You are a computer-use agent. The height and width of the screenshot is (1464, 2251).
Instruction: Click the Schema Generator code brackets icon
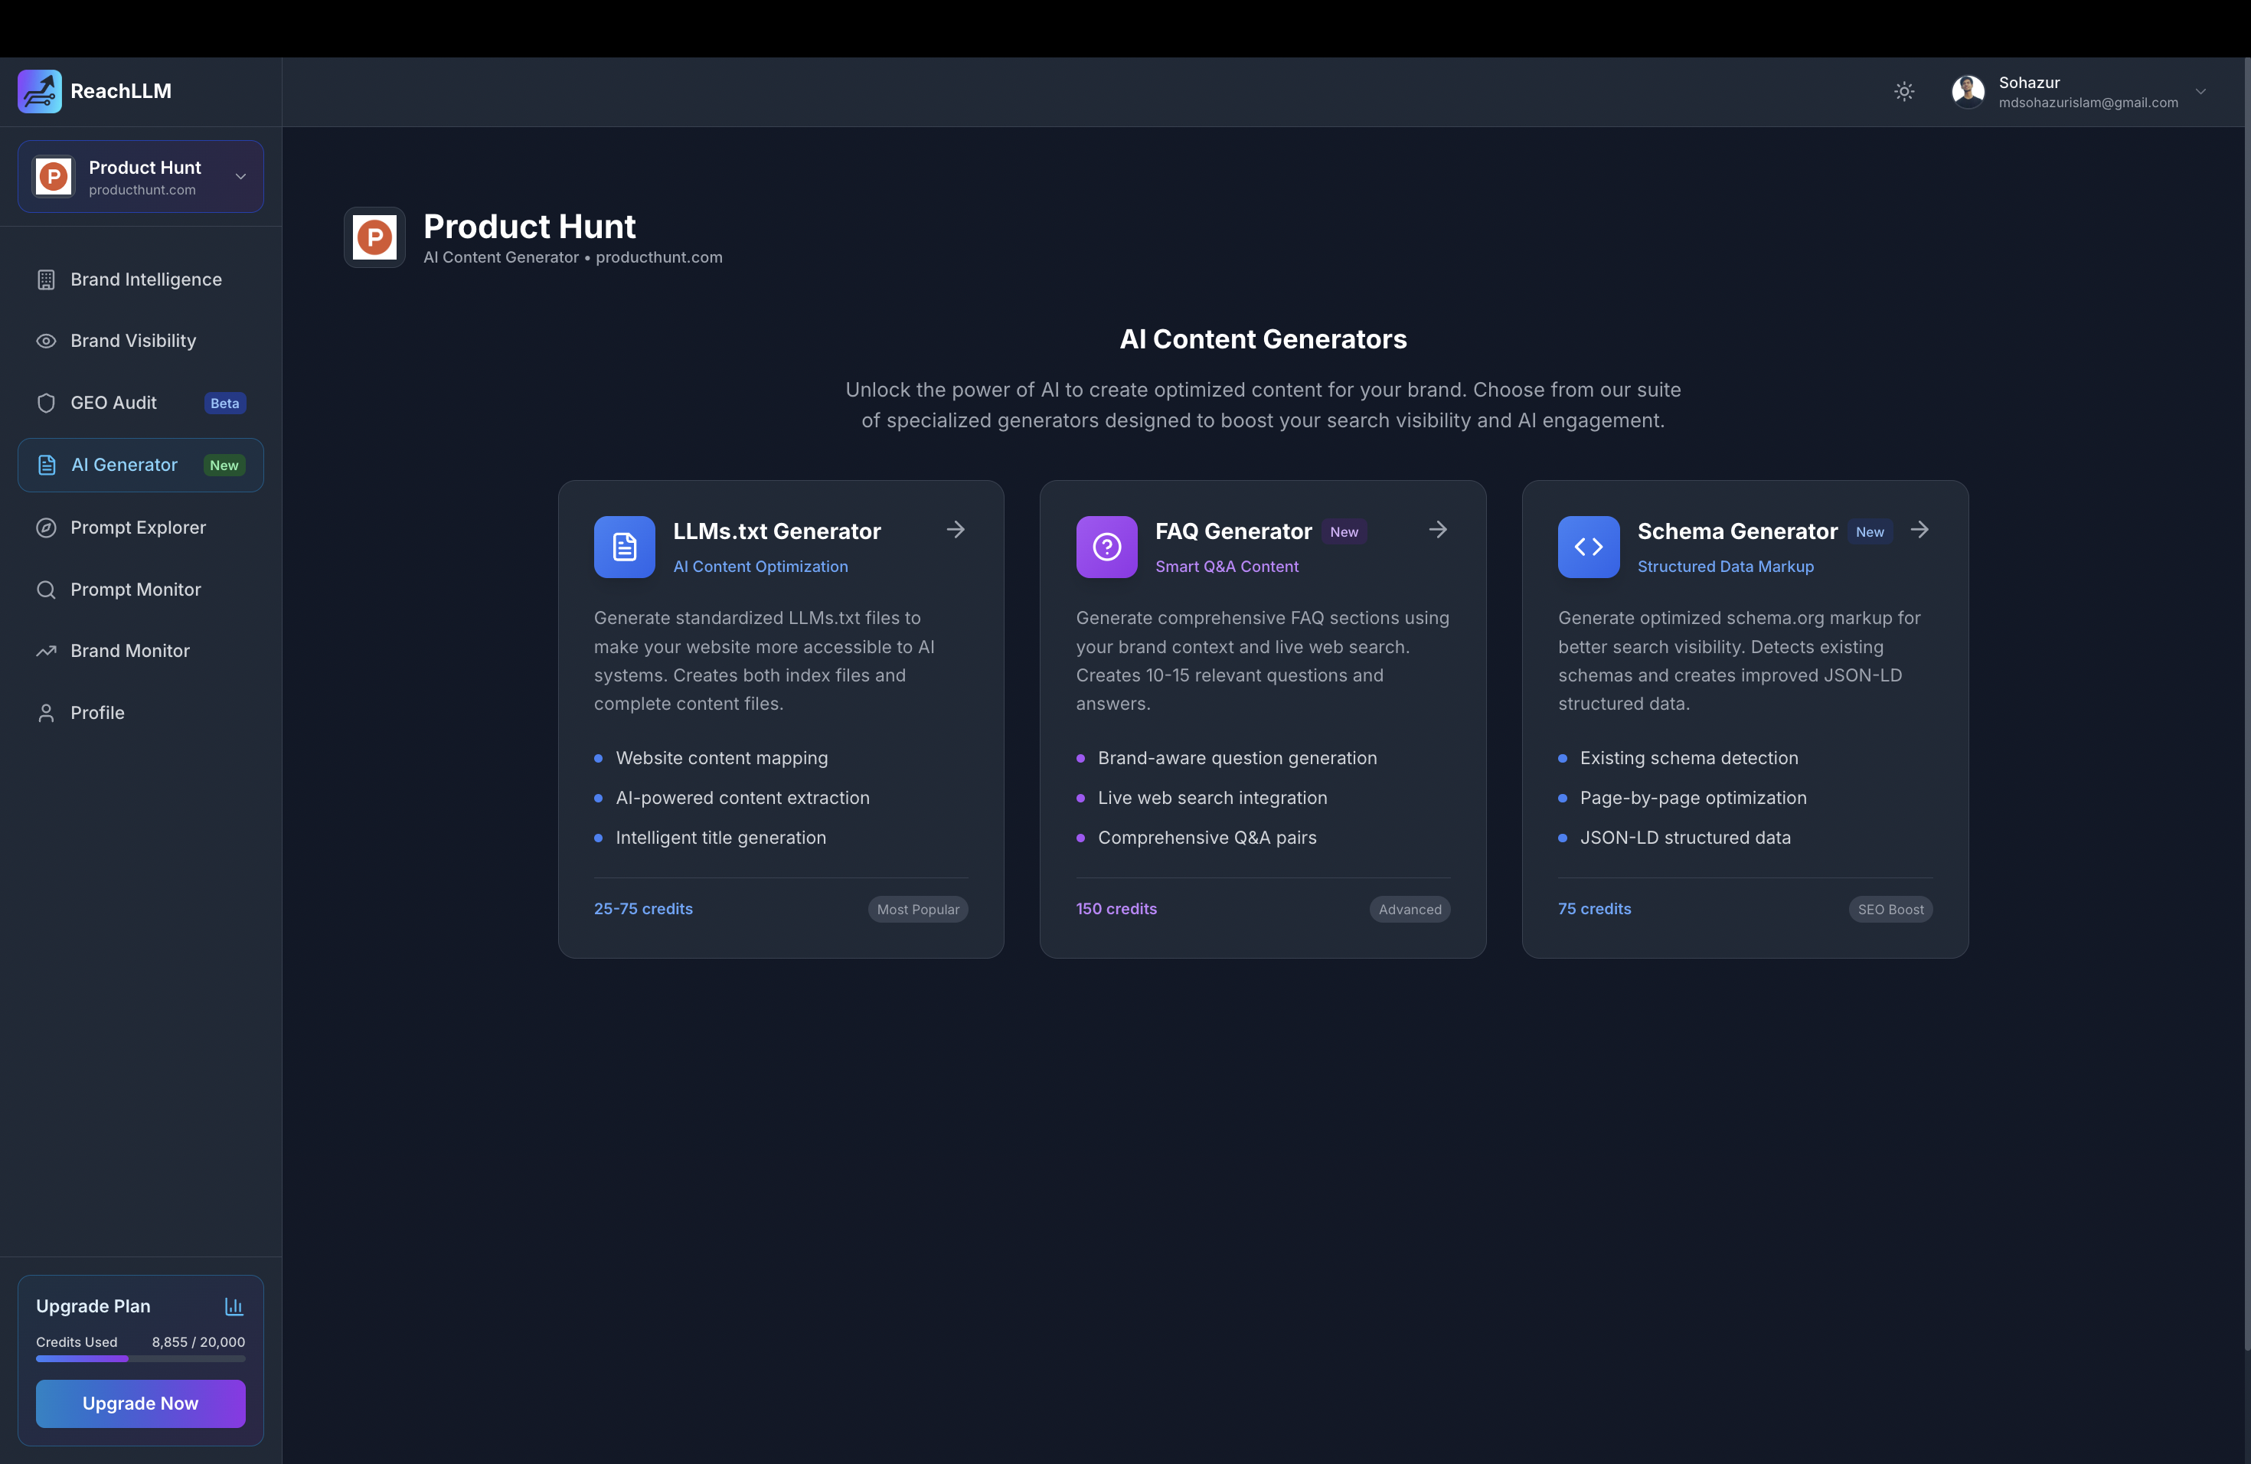[x=1588, y=547]
